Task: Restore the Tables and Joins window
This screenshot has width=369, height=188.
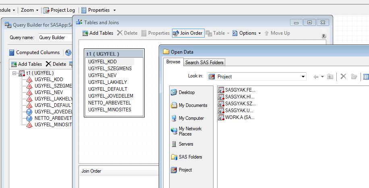Action: click(x=309, y=23)
